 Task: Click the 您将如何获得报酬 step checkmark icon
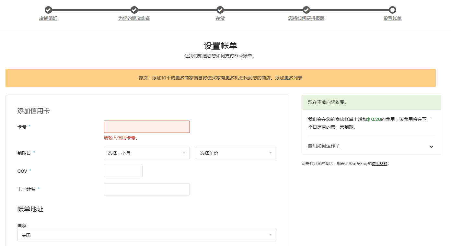pos(306,10)
